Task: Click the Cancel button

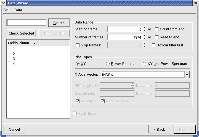Action: [14, 129]
